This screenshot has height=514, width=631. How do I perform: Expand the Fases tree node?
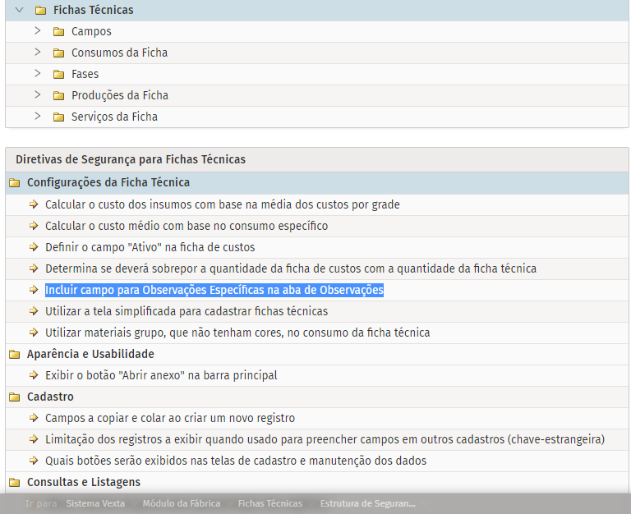click(38, 74)
